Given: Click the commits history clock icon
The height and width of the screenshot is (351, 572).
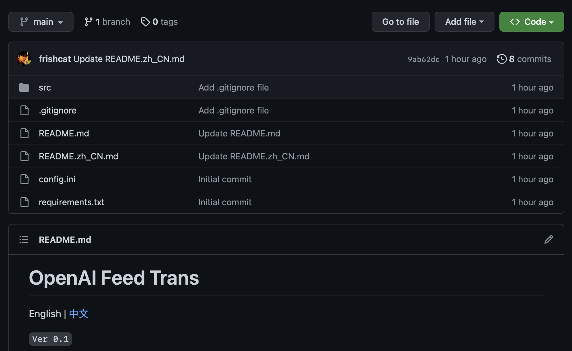Looking at the screenshot, I should coord(502,59).
